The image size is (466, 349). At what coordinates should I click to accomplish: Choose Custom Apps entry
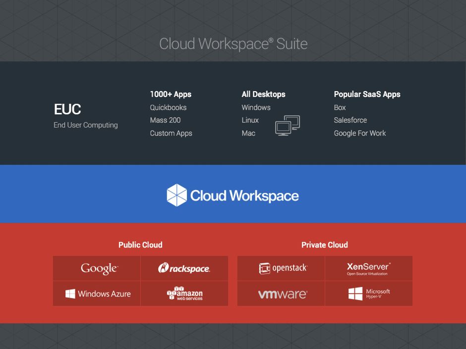[x=171, y=133]
